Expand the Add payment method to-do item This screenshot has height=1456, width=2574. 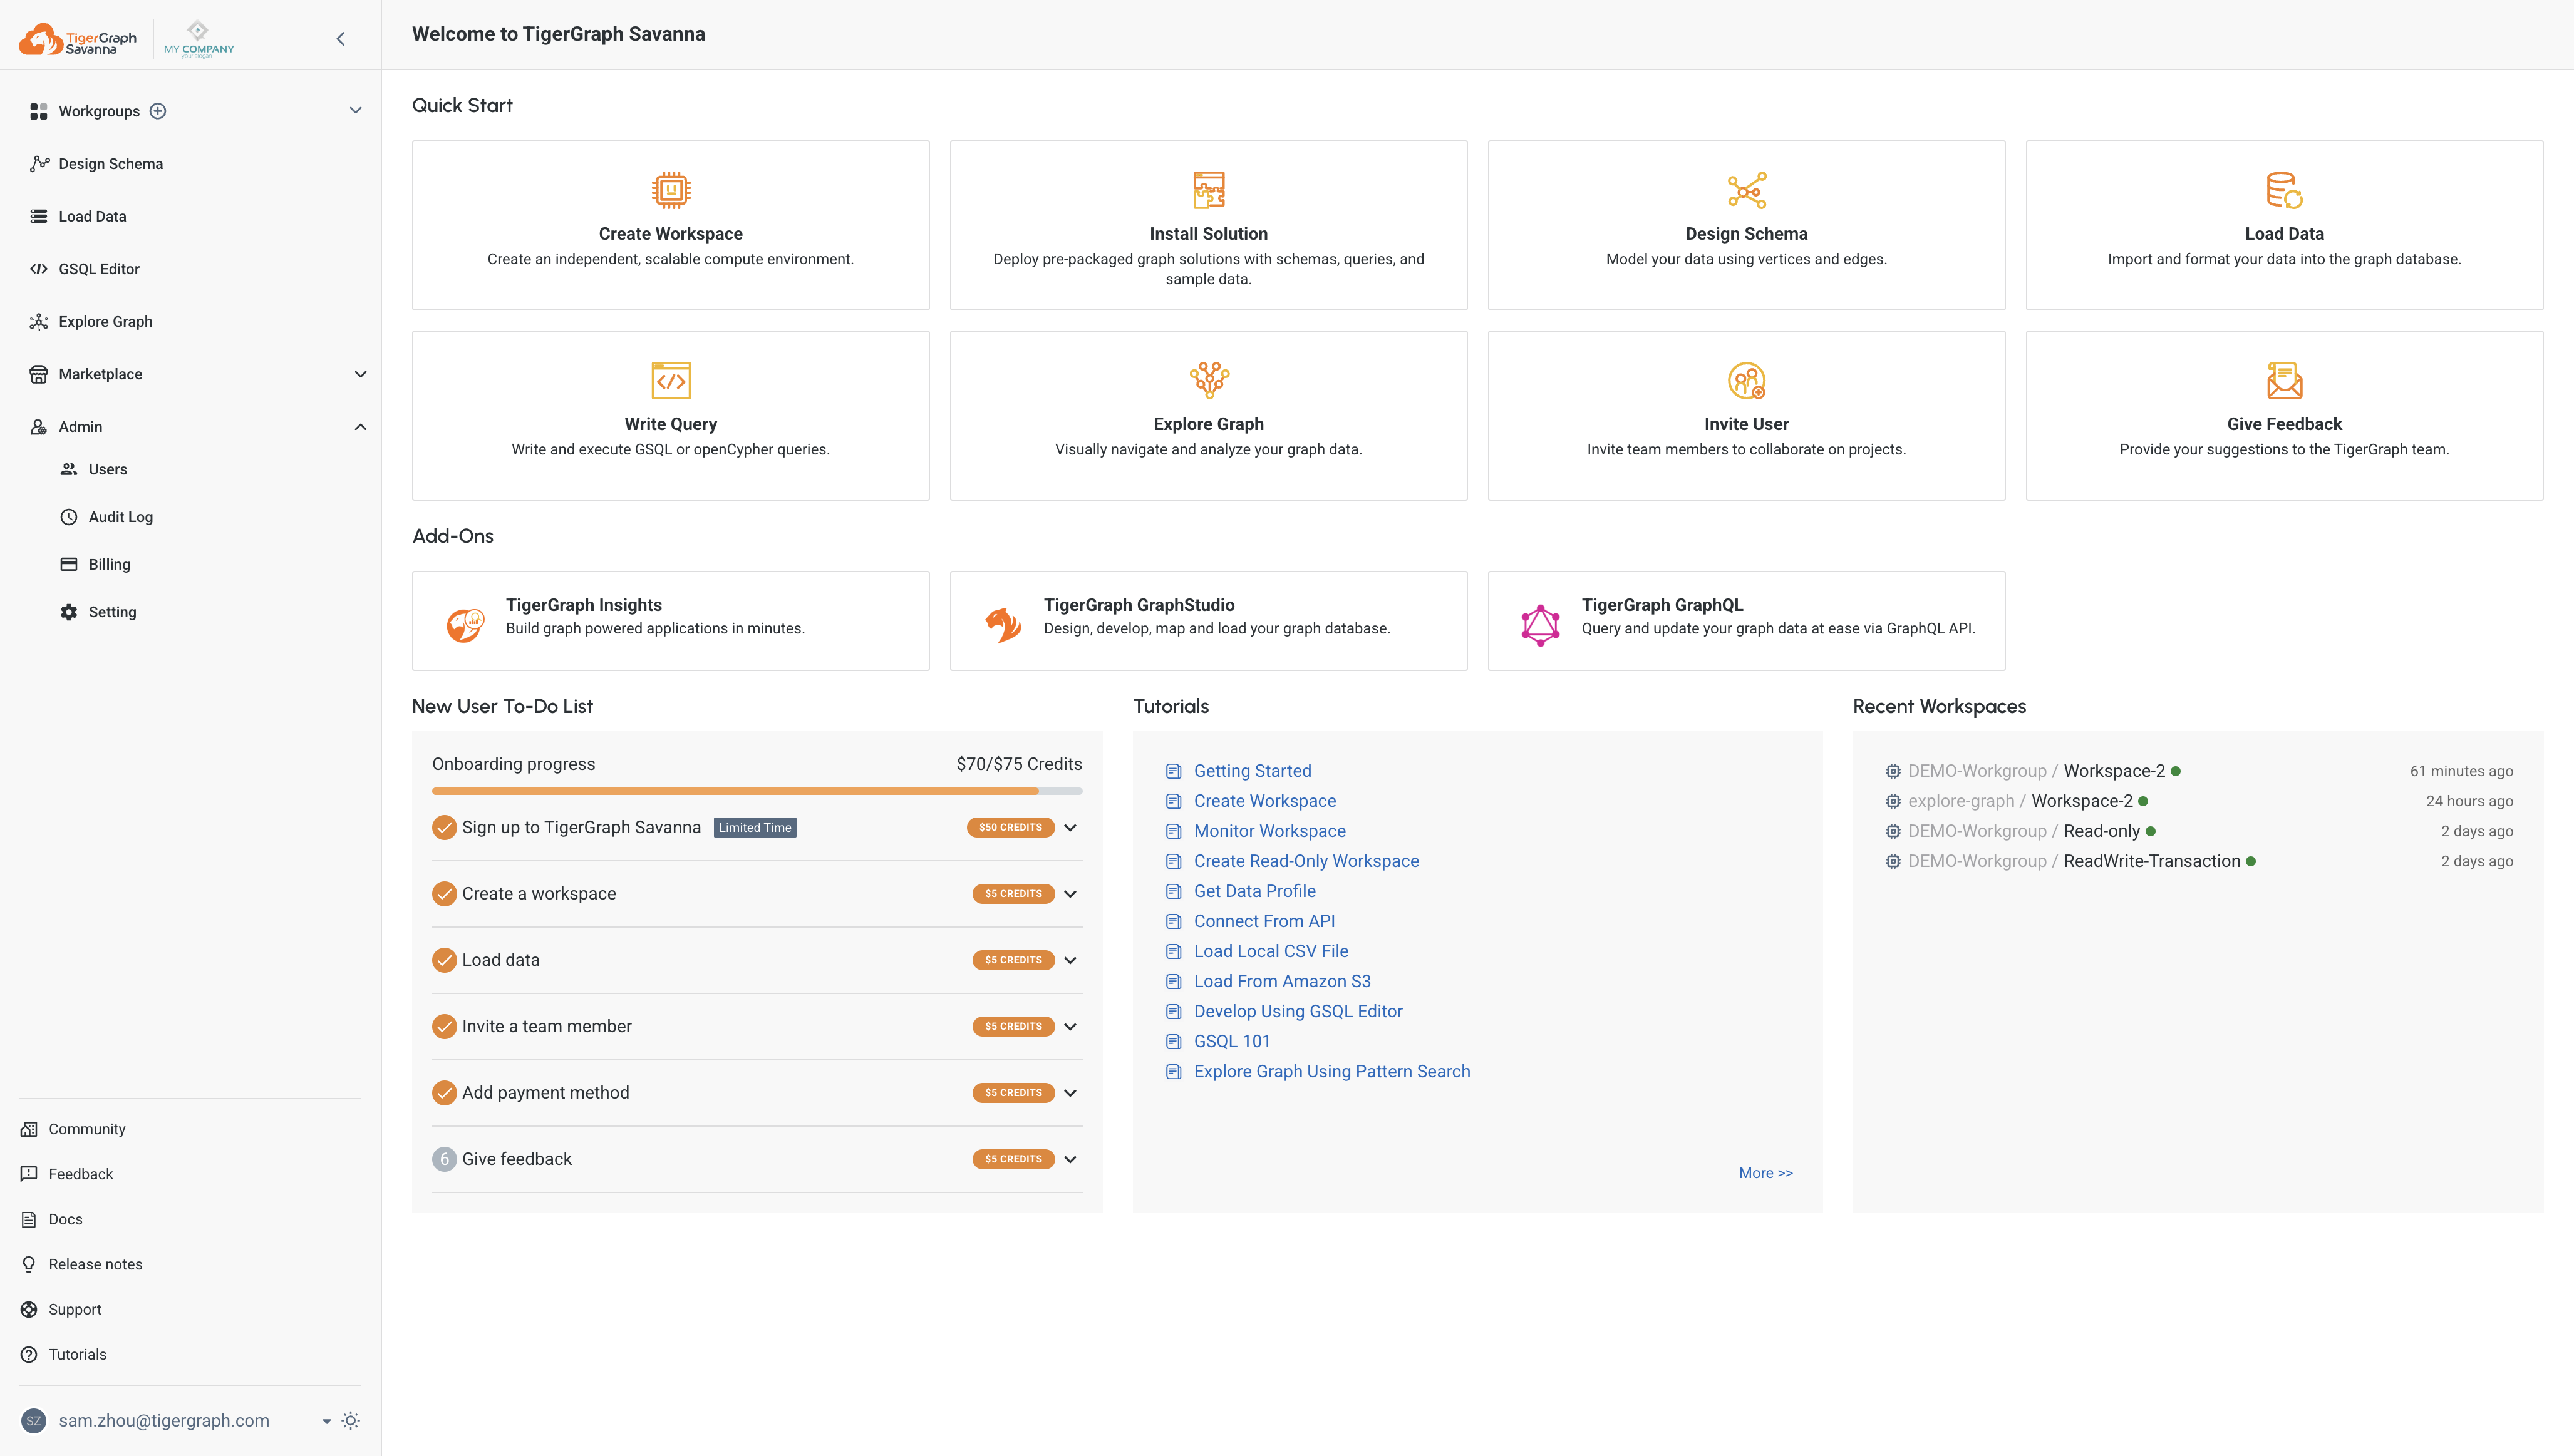point(1070,1092)
